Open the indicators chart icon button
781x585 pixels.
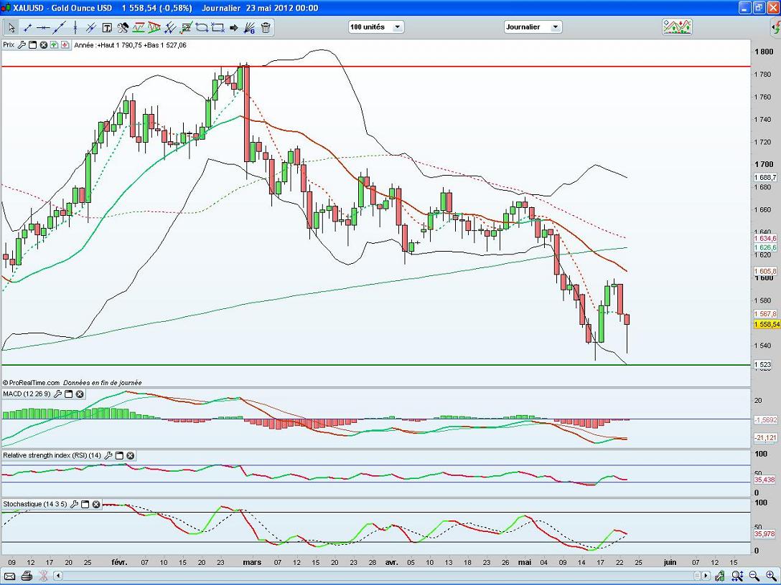tap(677, 27)
